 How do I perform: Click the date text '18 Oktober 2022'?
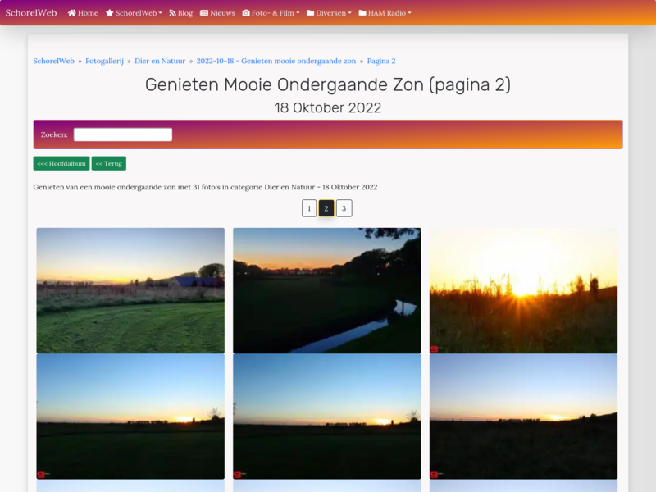(x=328, y=108)
